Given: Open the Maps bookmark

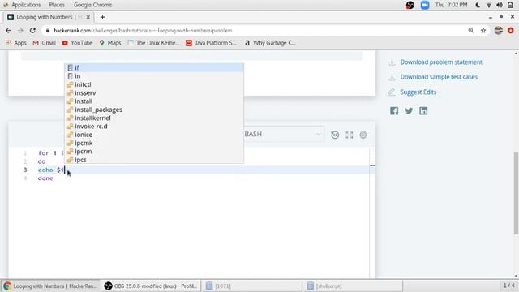Looking at the screenshot, I should pyautogui.click(x=110, y=43).
